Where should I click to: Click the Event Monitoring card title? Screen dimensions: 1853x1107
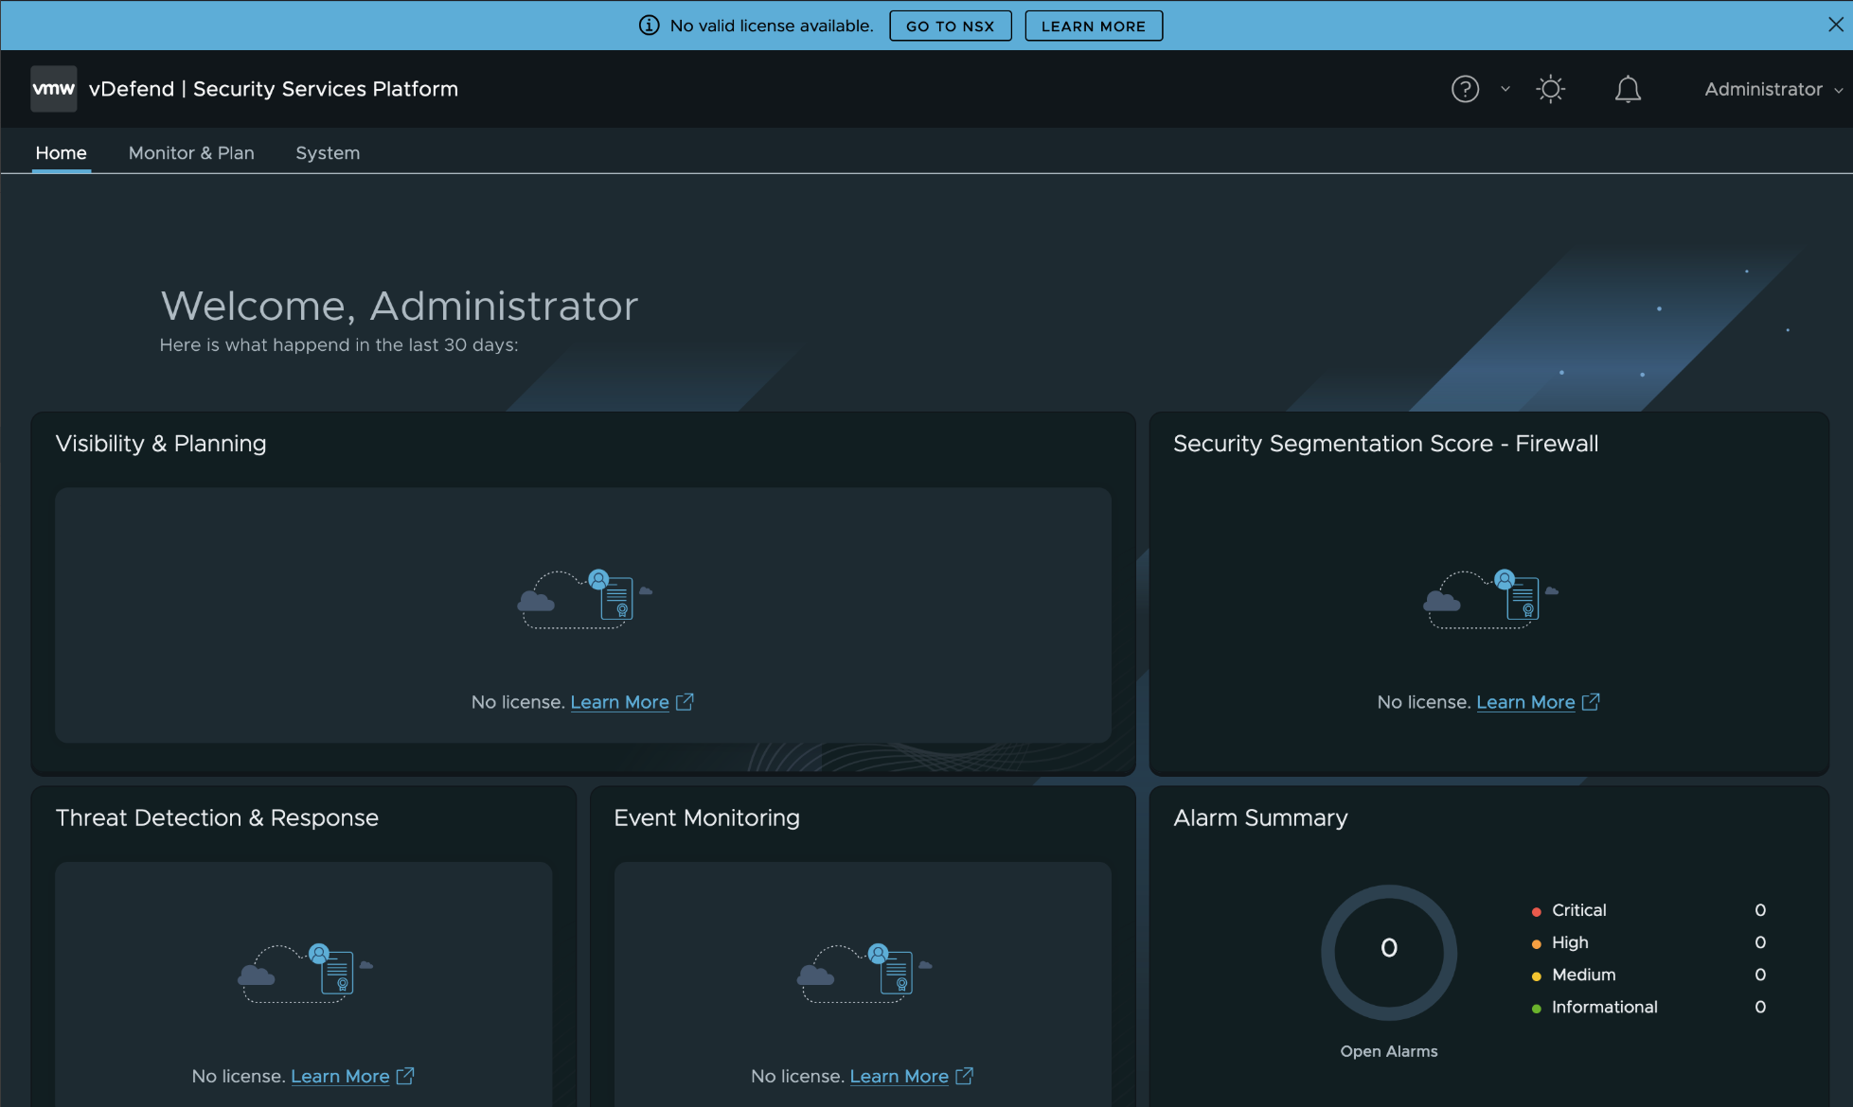click(706, 818)
